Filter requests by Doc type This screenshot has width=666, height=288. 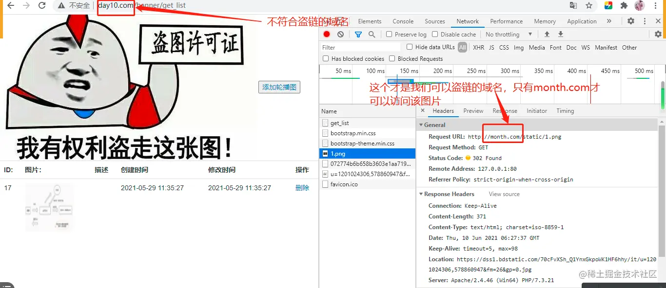(571, 48)
